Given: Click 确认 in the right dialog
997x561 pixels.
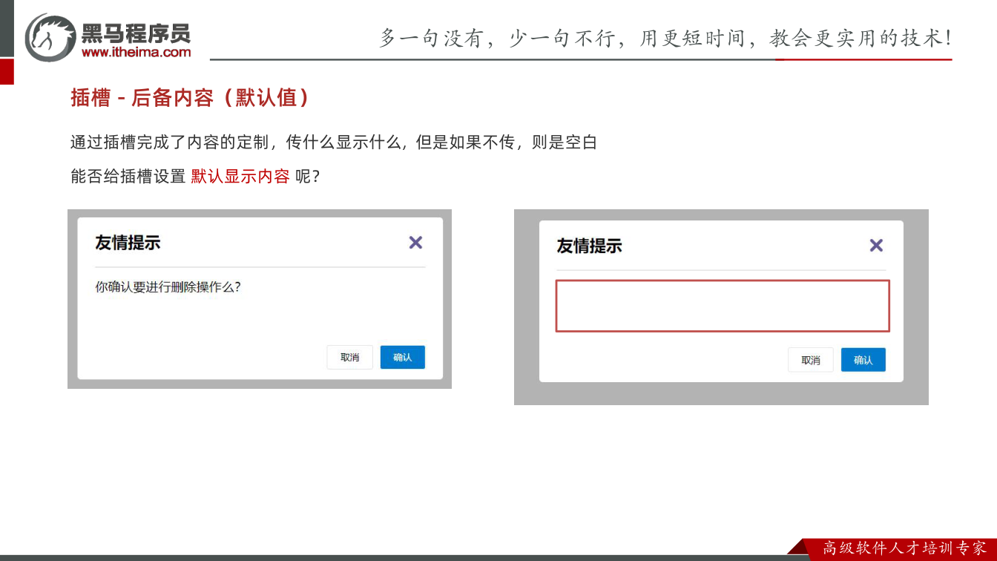Looking at the screenshot, I should pos(863,360).
